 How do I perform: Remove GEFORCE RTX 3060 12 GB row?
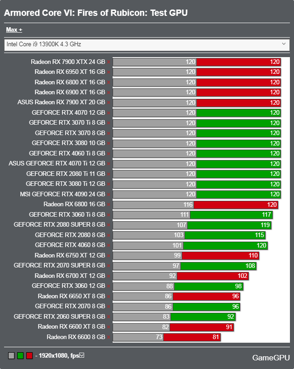tap(109, 286)
